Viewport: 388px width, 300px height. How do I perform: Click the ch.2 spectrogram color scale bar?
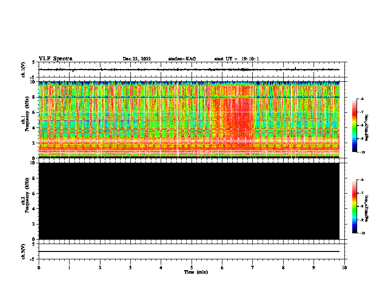[355, 206]
